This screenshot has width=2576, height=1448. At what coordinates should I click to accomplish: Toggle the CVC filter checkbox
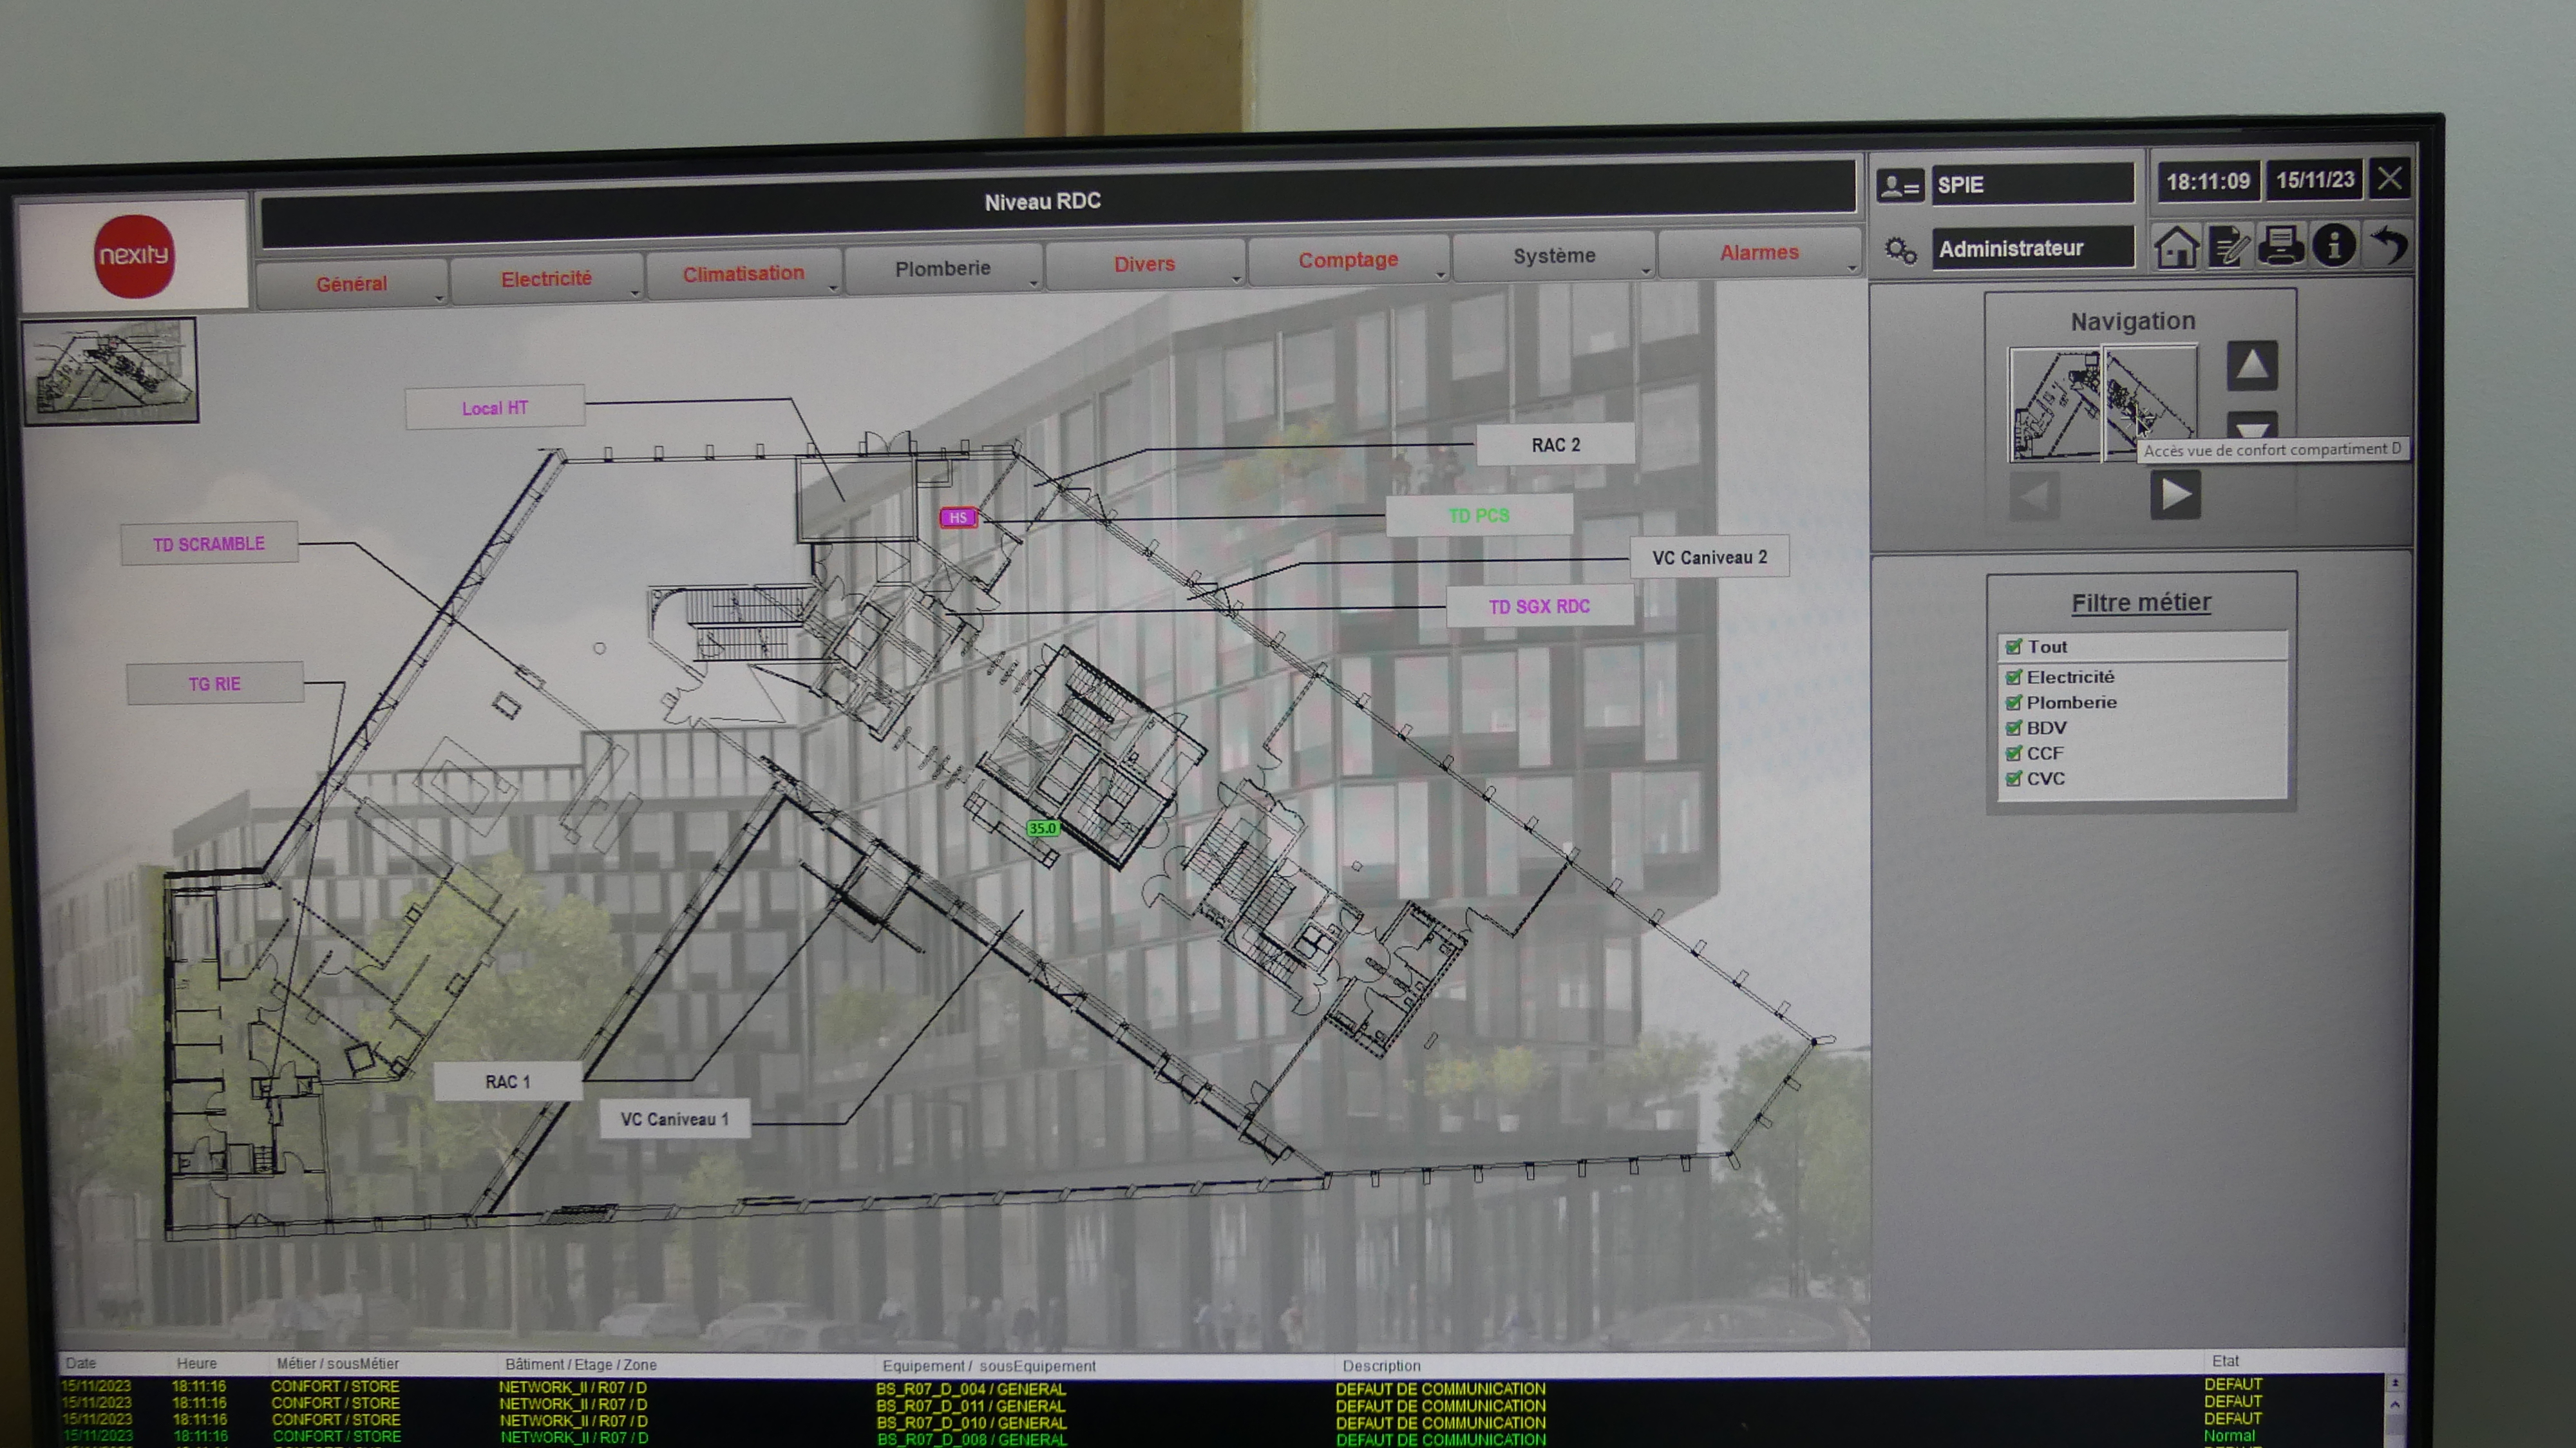point(2014,779)
